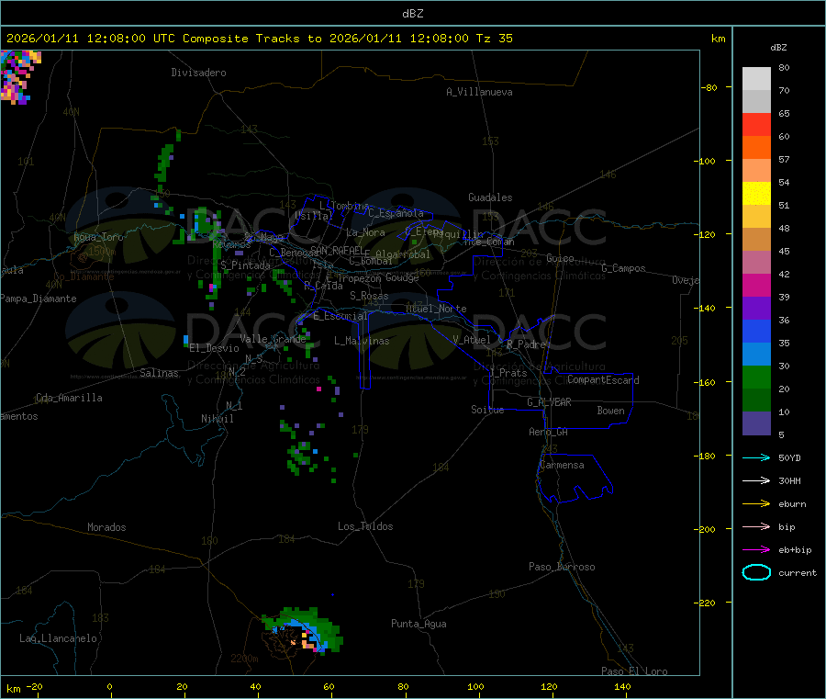Click the dBZ title at the window top
826x699 pixels.
(412, 14)
